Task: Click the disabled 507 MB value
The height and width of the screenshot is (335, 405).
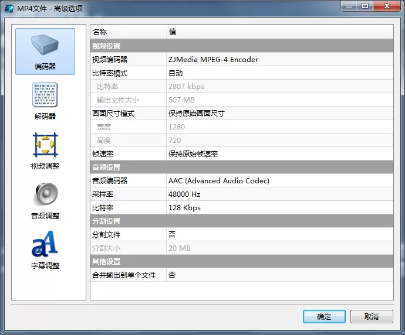Action: click(181, 100)
